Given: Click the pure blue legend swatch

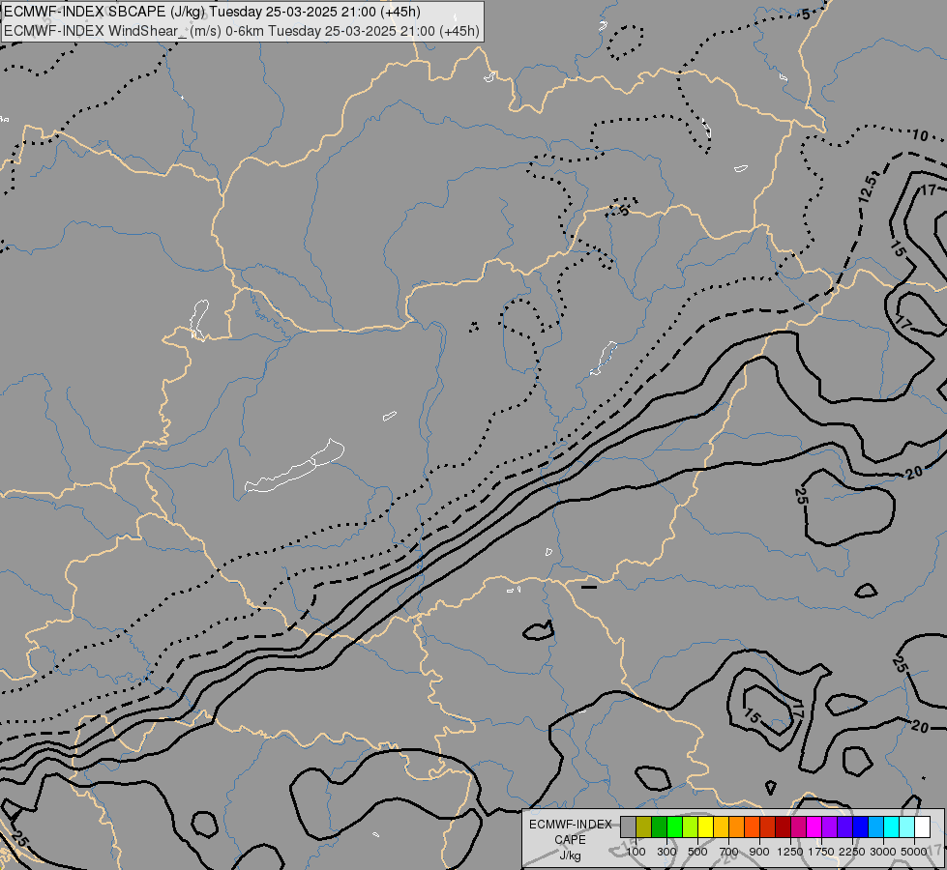Looking at the screenshot, I should point(861,827).
